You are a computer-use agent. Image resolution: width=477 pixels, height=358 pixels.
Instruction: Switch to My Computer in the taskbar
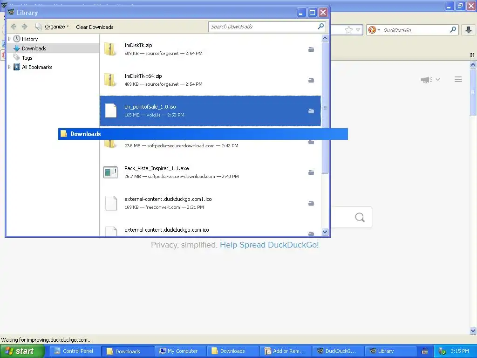pos(179,351)
